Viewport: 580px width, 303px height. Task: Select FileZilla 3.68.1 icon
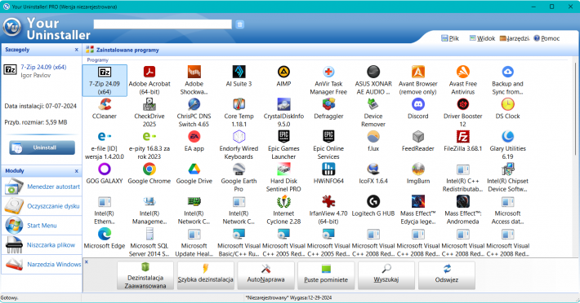click(462, 137)
